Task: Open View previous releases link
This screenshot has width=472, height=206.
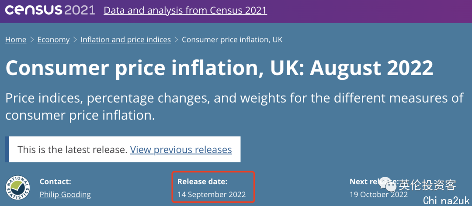Action: [181, 149]
